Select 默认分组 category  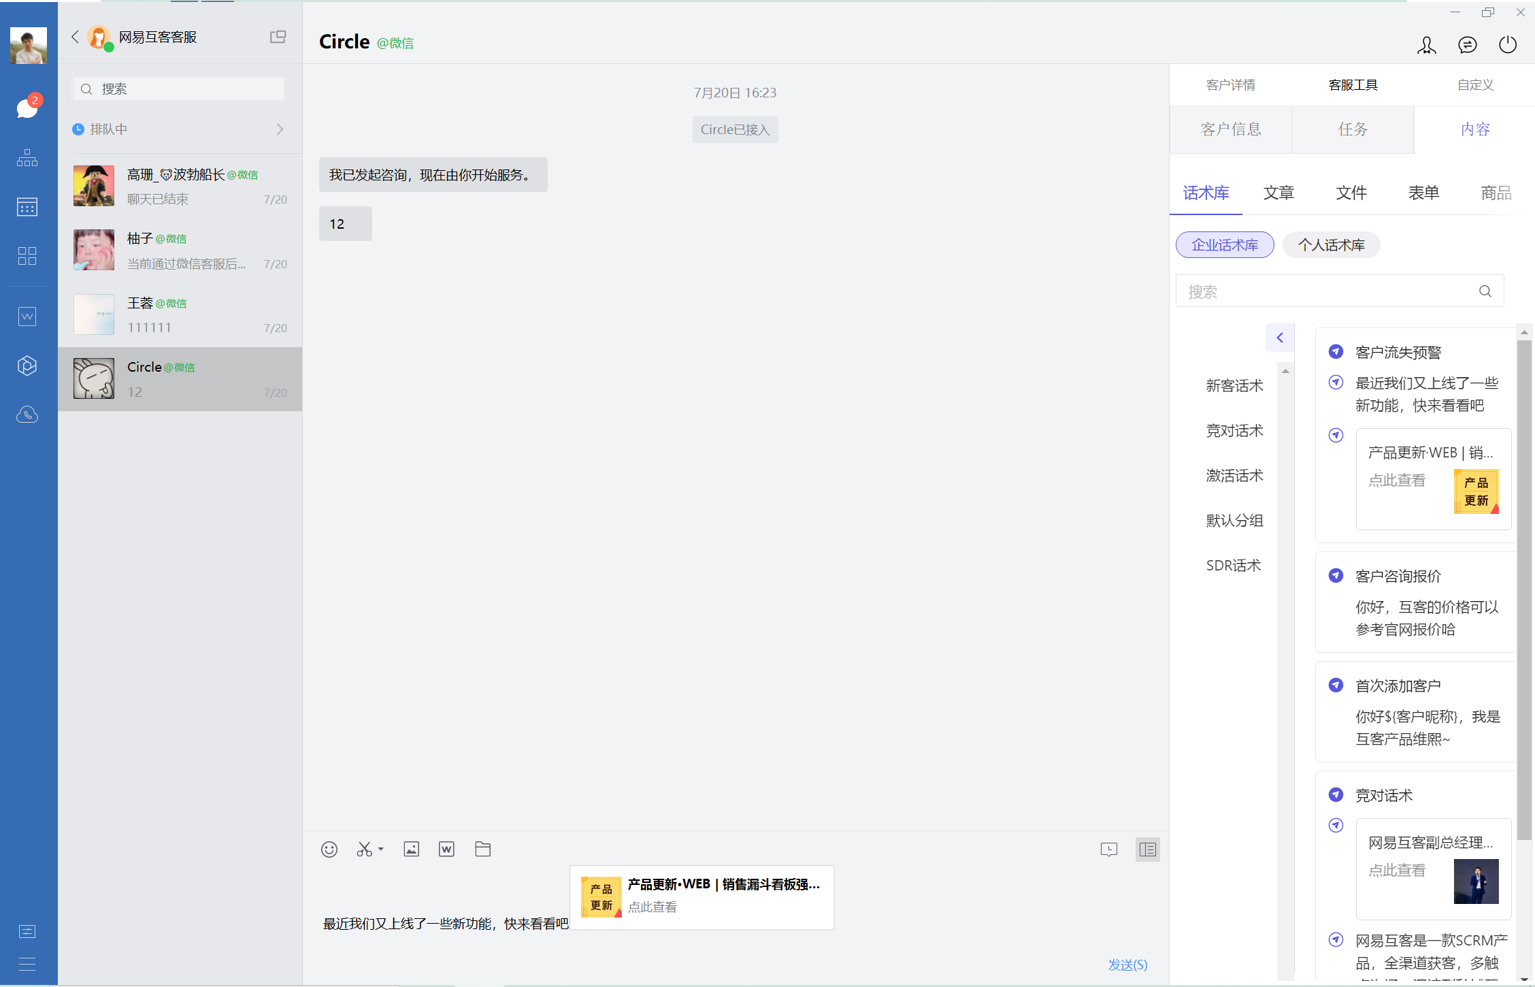[x=1234, y=521]
